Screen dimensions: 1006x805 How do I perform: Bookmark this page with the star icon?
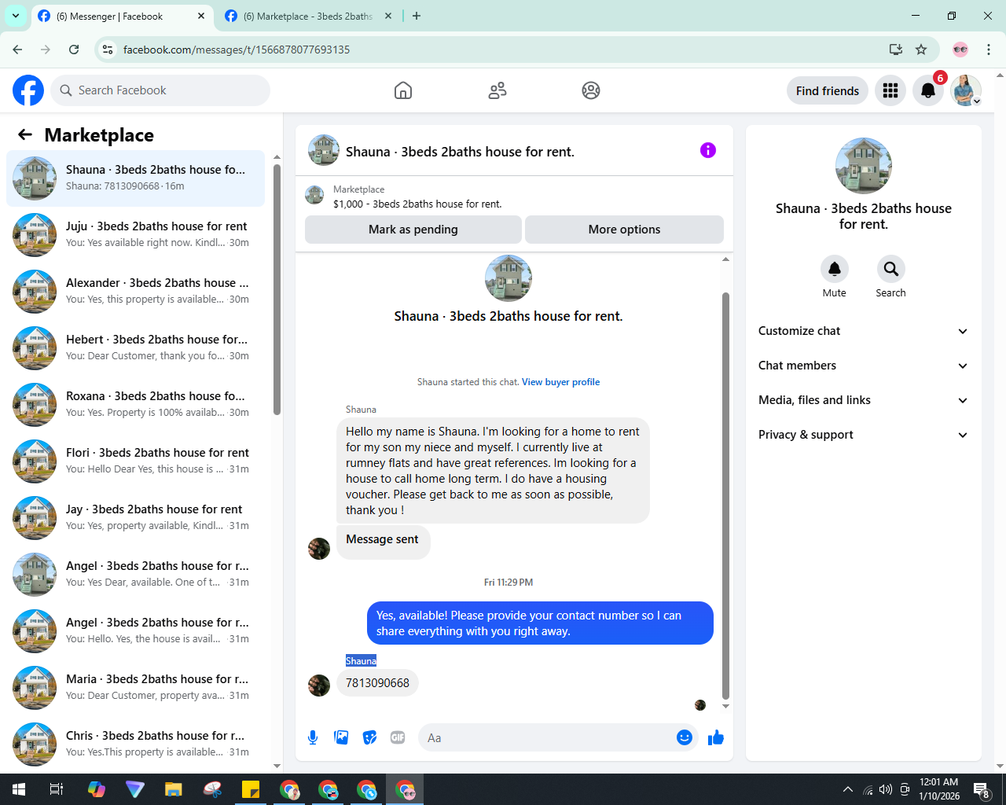921,50
